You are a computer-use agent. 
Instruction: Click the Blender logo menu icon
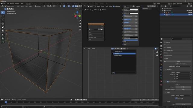click(x=2, y=4)
